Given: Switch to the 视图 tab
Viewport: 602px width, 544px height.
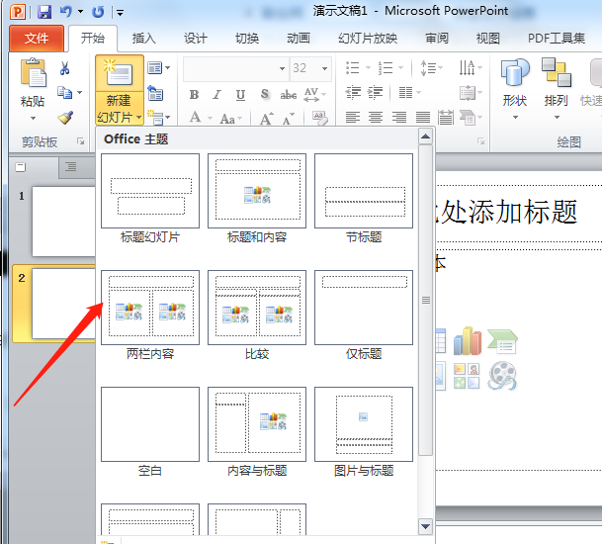Looking at the screenshot, I should pos(487,38).
